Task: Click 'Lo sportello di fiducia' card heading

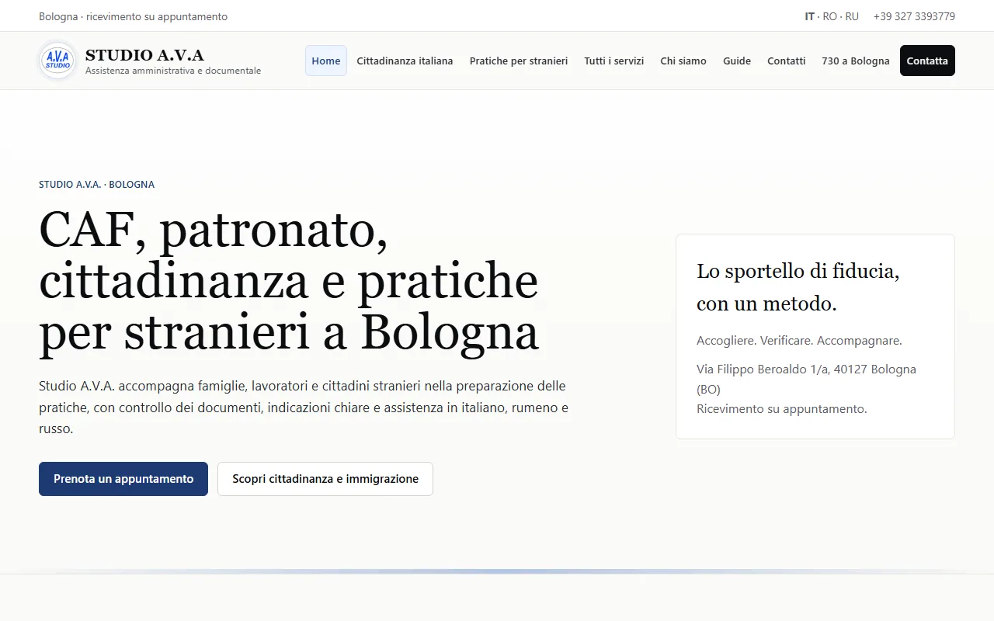Action: (x=798, y=287)
